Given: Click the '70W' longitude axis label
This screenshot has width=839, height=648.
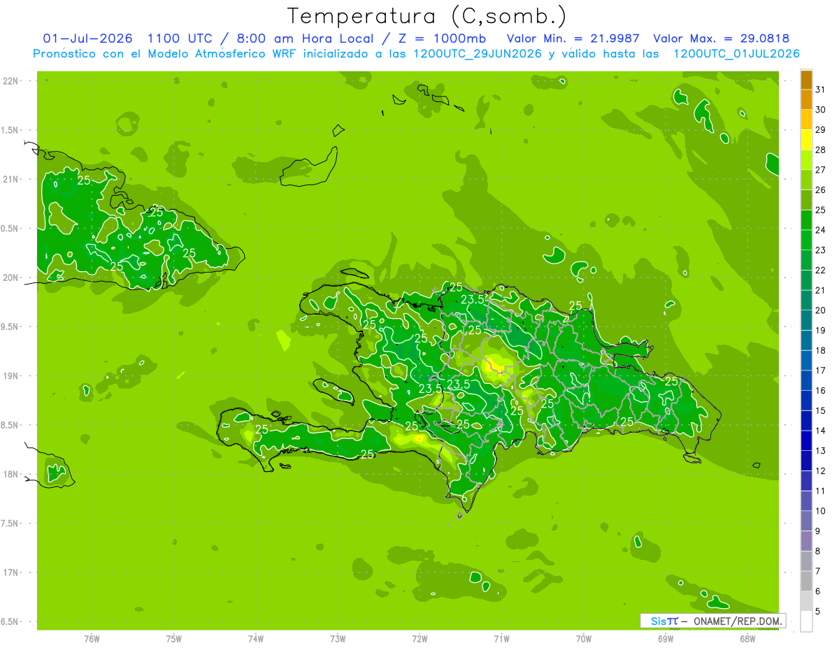Looking at the screenshot, I should (x=584, y=638).
